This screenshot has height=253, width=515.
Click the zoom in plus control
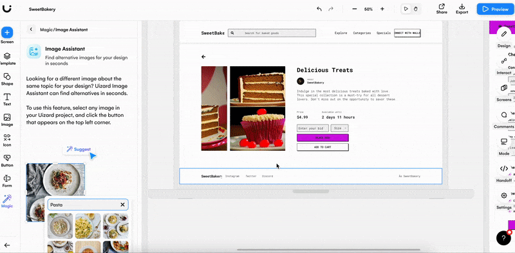tap(382, 9)
